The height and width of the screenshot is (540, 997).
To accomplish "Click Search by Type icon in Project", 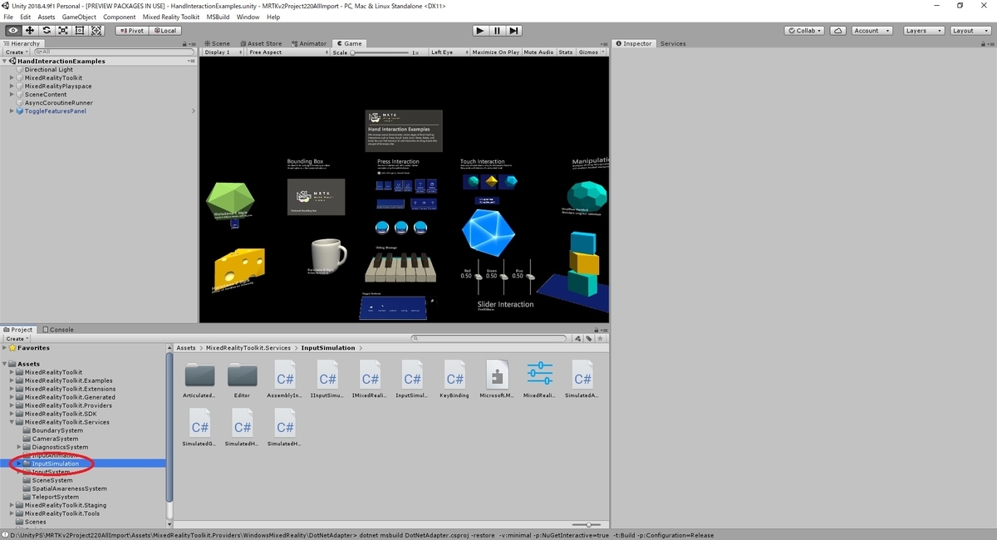I will point(578,338).
